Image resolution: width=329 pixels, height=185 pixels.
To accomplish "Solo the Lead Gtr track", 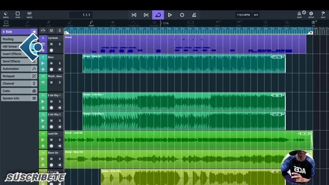I will tap(60, 140).
